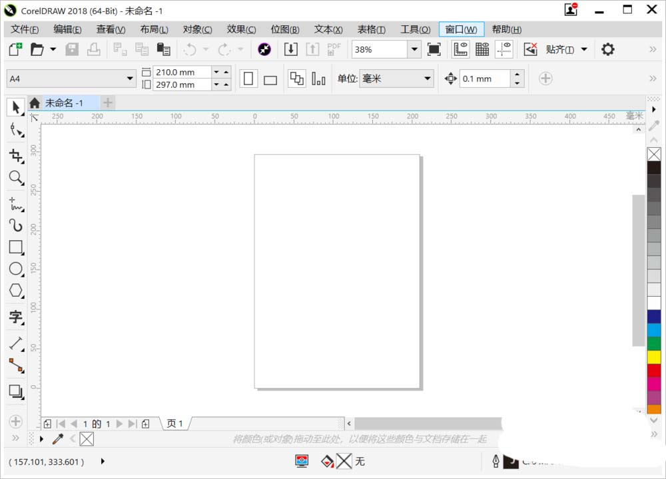Select the Freehand drawing tool
The height and width of the screenshot is (479, 666).
click(x=15, y=204)
